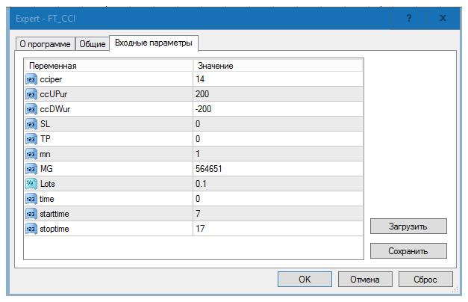The width and height of the screenshot is (468, 302).
Task: Select the cciper value field showing 14
Action: point(277,79)
